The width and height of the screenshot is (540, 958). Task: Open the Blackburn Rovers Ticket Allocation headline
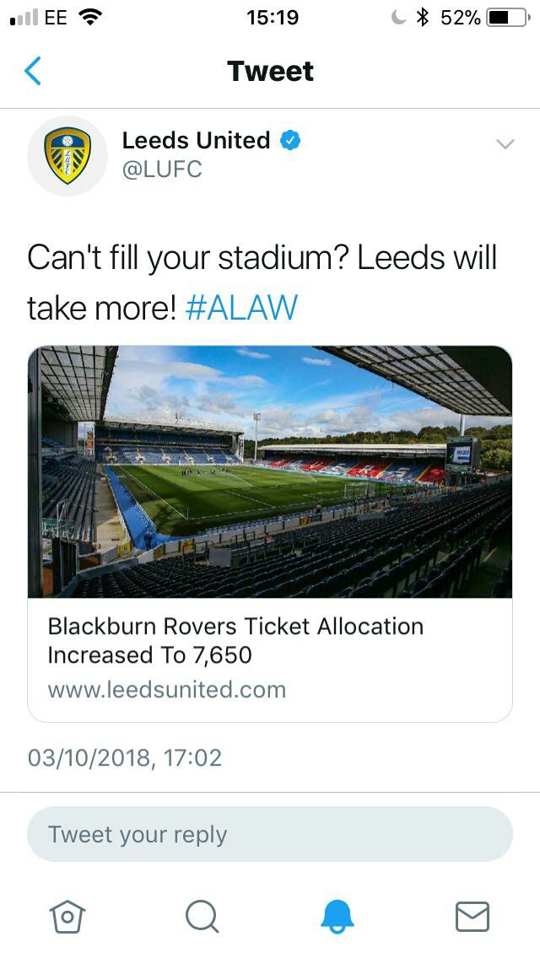235,640
